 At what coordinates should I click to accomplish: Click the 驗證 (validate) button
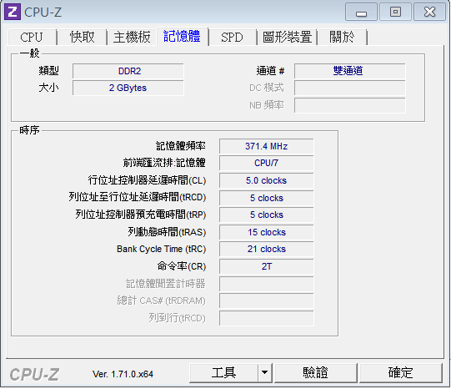[x=315, y=373]
